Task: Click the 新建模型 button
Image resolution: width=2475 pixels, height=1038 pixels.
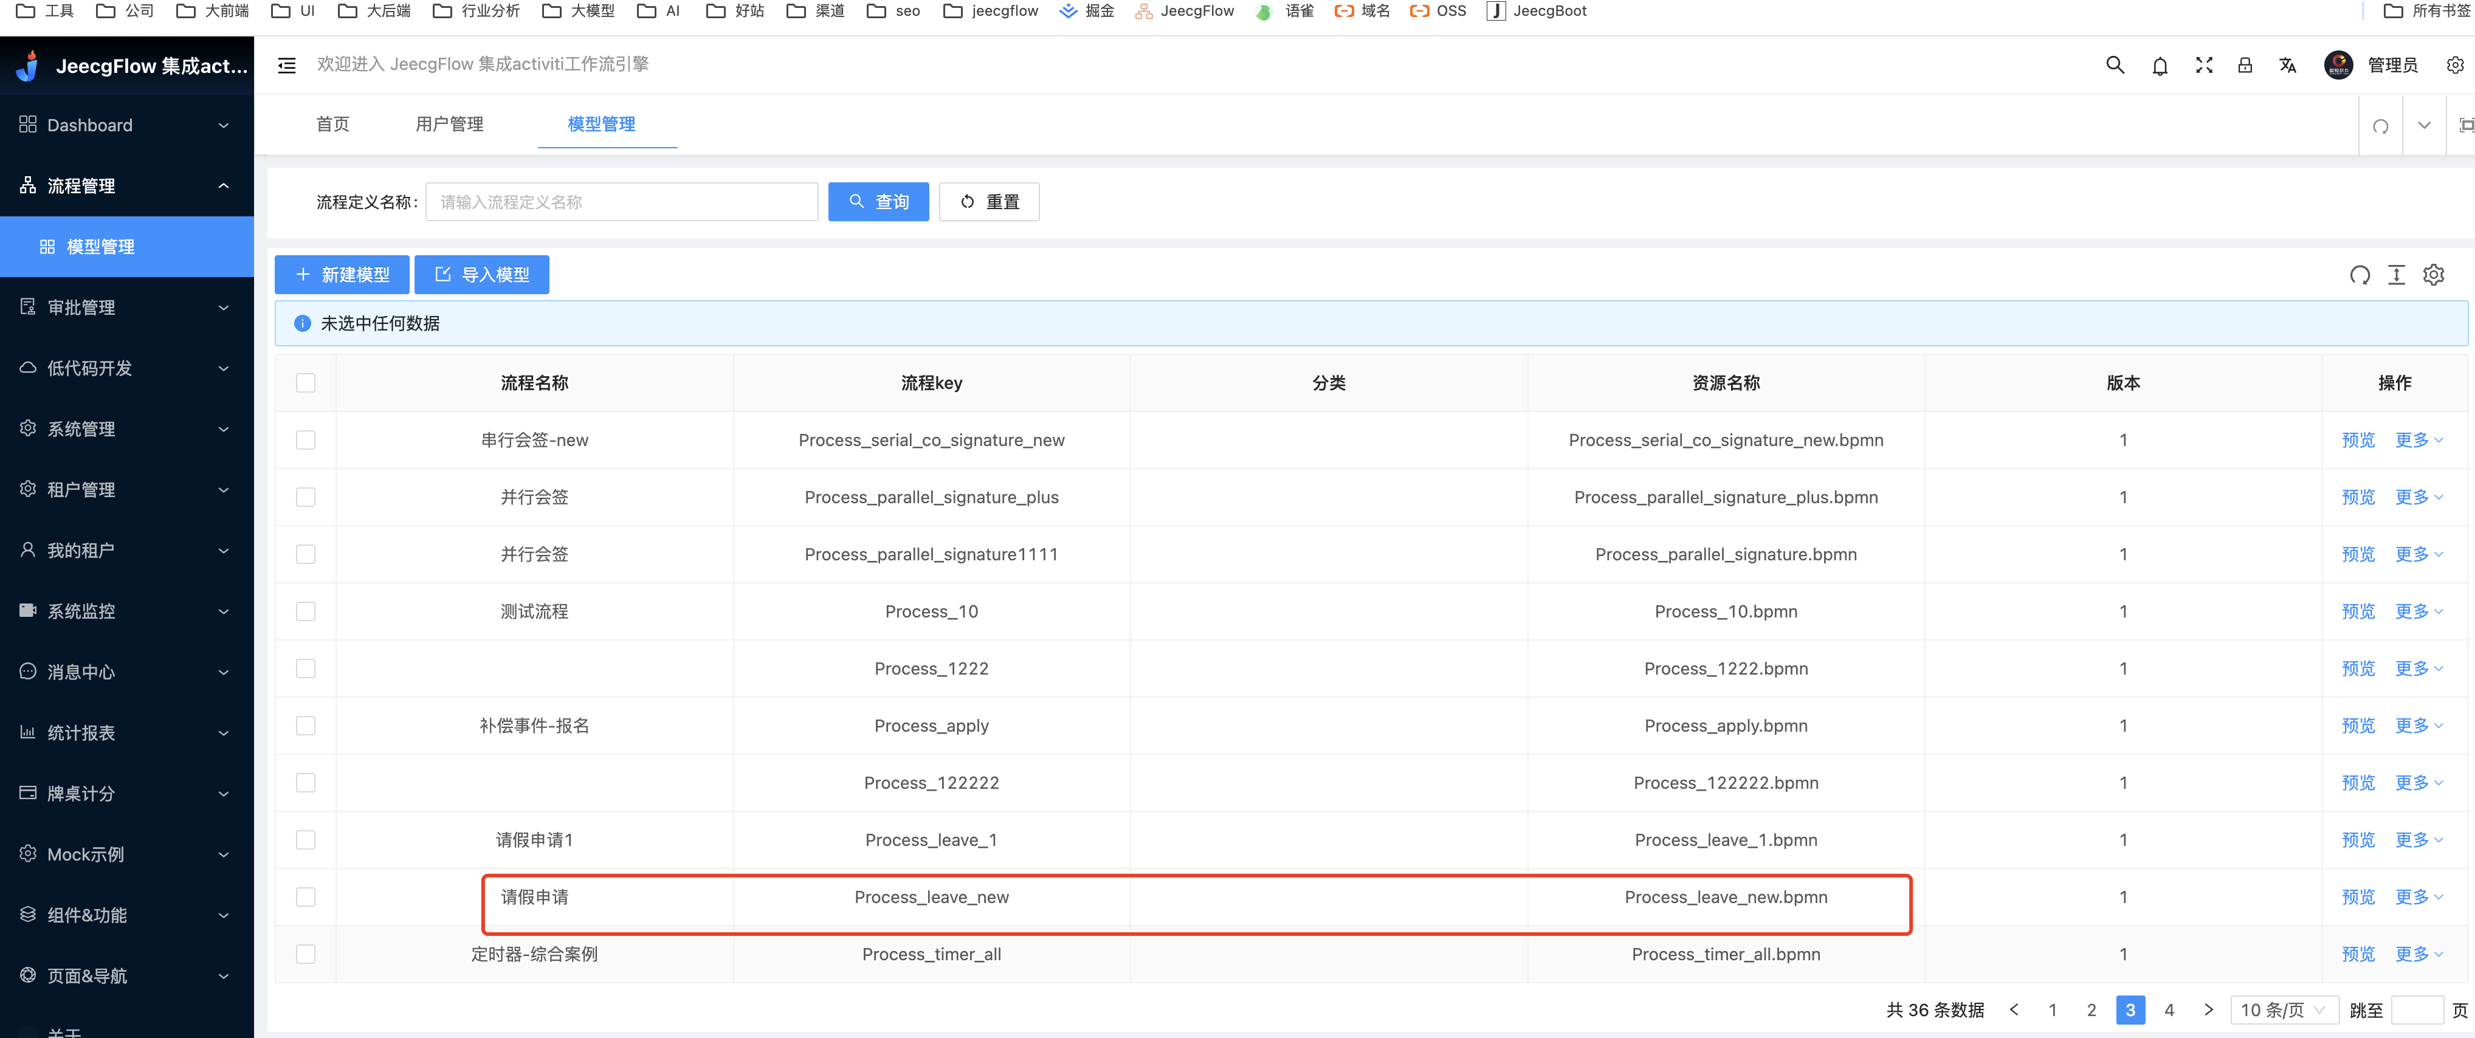Action: [342, 275]
